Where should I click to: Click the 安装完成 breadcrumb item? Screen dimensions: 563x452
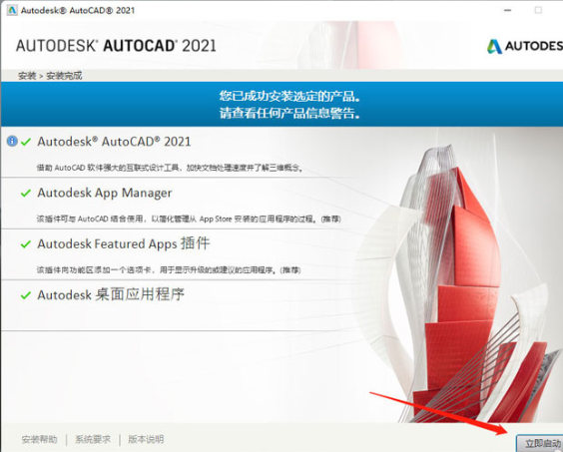tap(64, 76)
